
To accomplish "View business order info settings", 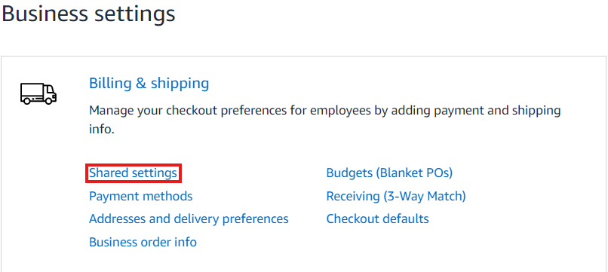I will point(143,242).
